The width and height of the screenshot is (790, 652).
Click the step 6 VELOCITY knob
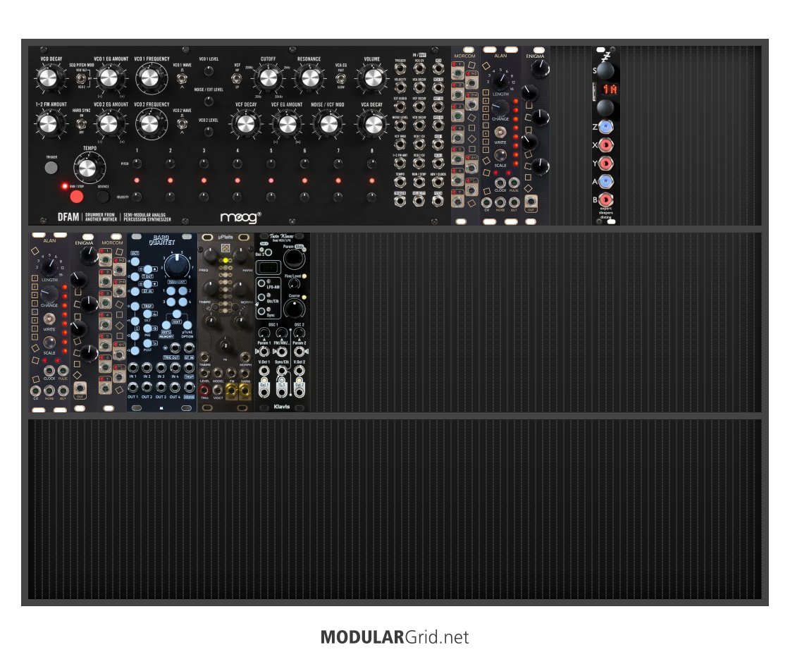pyautogui.click(x=304, y=197)
